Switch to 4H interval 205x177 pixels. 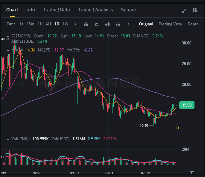[48, 24]
